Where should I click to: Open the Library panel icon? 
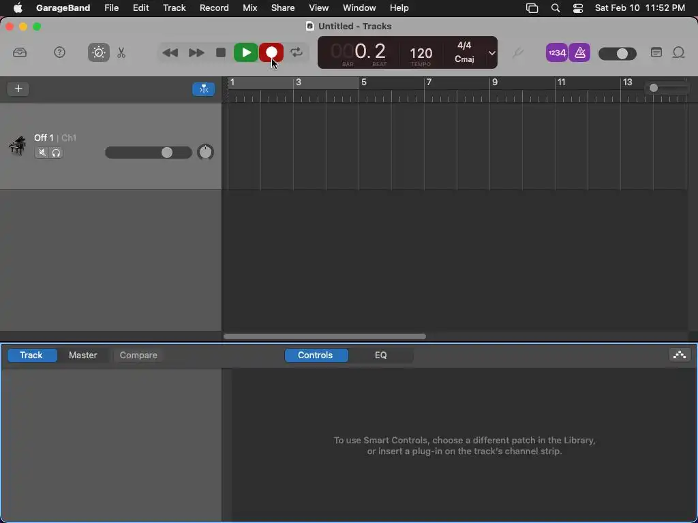[20, 53]
